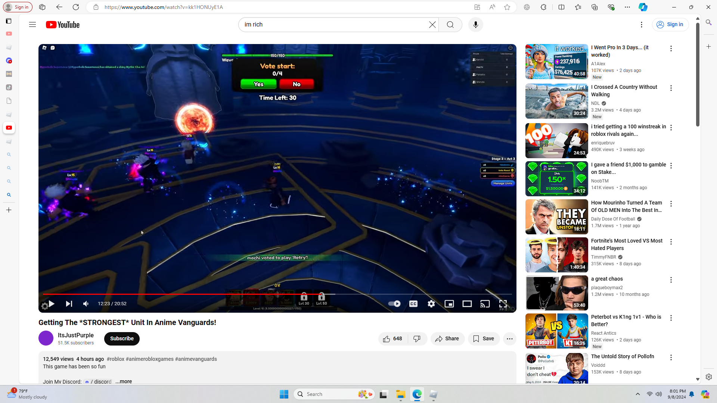
Task: Toggle closed captions CC button
Action: click(413, 304)
